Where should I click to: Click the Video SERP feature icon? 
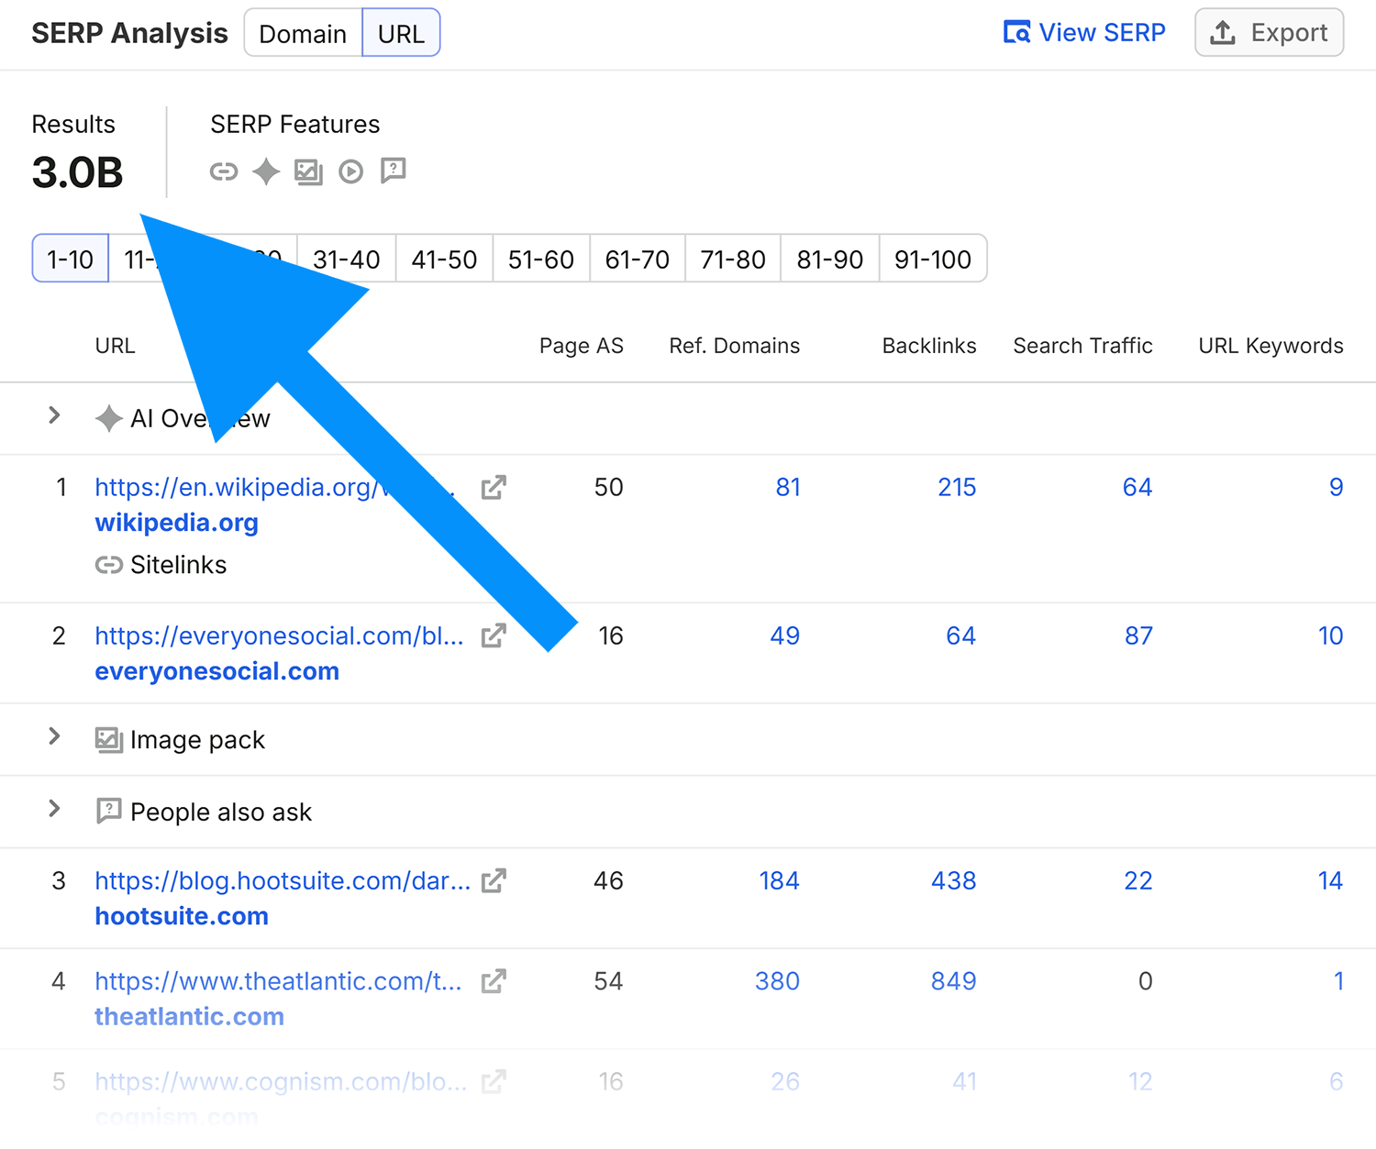[351, 171]
